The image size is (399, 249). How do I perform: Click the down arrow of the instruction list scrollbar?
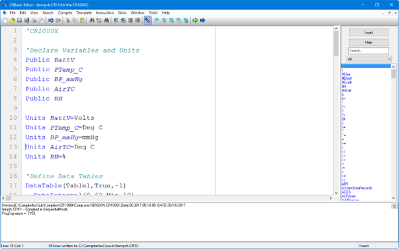(394, 198)
